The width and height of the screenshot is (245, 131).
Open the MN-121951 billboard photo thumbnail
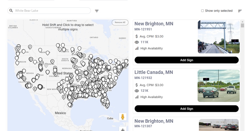(x=219, y=37)
